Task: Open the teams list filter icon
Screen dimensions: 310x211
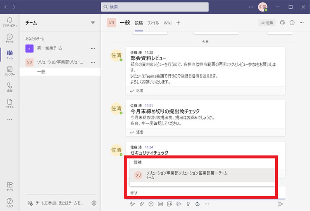Action: [93, 23]
